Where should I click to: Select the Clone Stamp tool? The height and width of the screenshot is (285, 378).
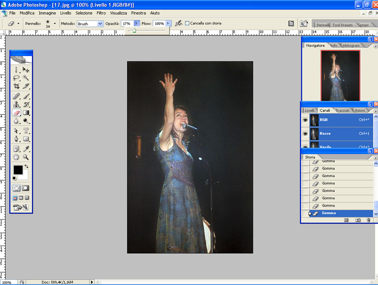pyautogui.click(x=16, y=104)
